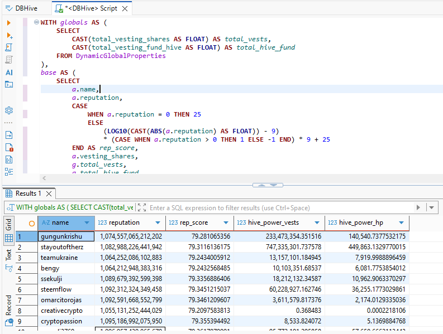The height and width of the screenshot is (334, 443).
Task: Click the refresh panels icon at bottom left
Action: (x=9, y=322)
